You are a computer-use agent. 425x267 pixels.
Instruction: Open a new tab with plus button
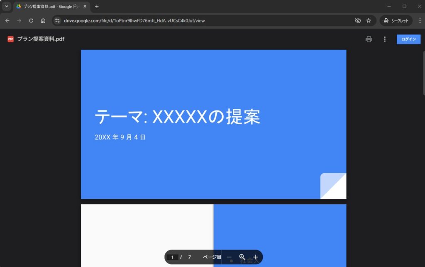[97, 6]
